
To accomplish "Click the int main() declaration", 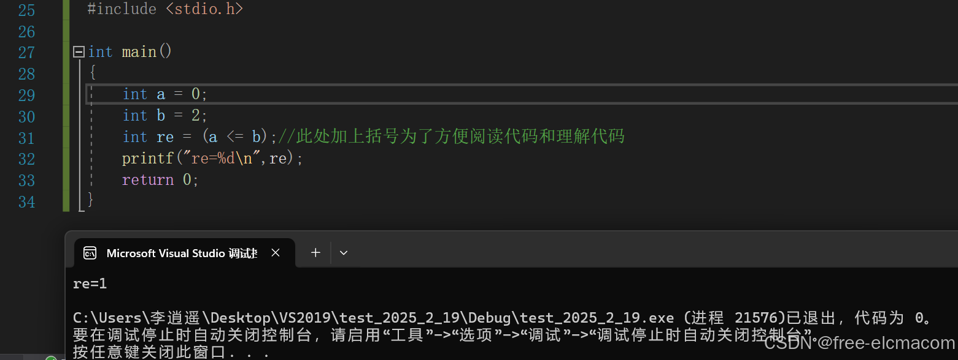I will (x=130, y=52).
